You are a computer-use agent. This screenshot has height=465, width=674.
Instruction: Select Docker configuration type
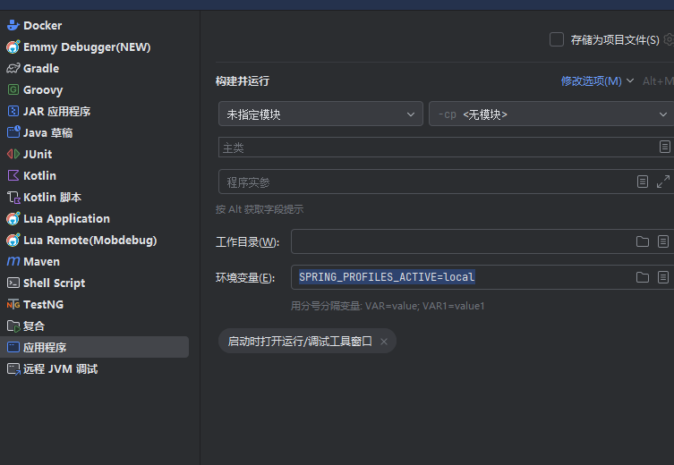pyautogui.click(x=95, y=25)
